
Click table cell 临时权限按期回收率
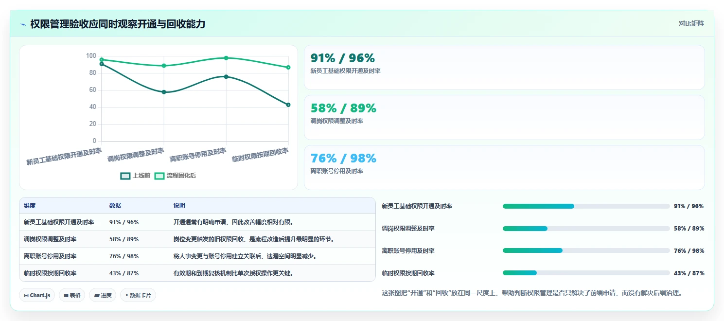50,273
